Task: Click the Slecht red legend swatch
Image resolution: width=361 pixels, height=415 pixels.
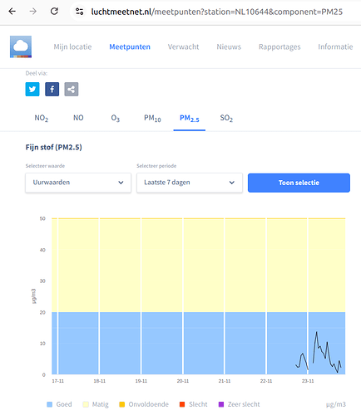Action: click(182, 404)
